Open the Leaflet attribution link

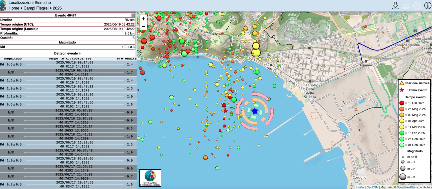pyautogui.click(x=360, y=187)
